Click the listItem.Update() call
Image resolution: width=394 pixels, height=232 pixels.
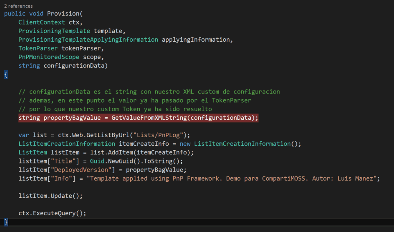pos(50,196)
